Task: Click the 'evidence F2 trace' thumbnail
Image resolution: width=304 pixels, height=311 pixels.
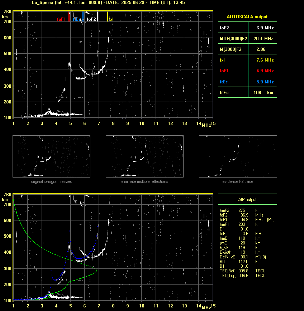Action: click(238, 156)
